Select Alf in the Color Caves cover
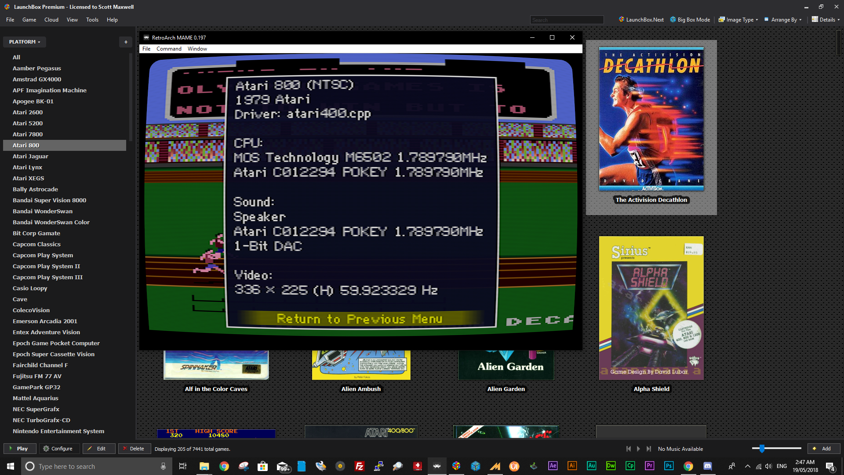 tap(216, 365)
